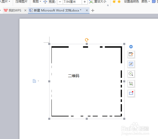Click the paragraph layout icon left of image
Image resolution: width=158 pixels, height=139 pixels.
(x=34, y=81)
